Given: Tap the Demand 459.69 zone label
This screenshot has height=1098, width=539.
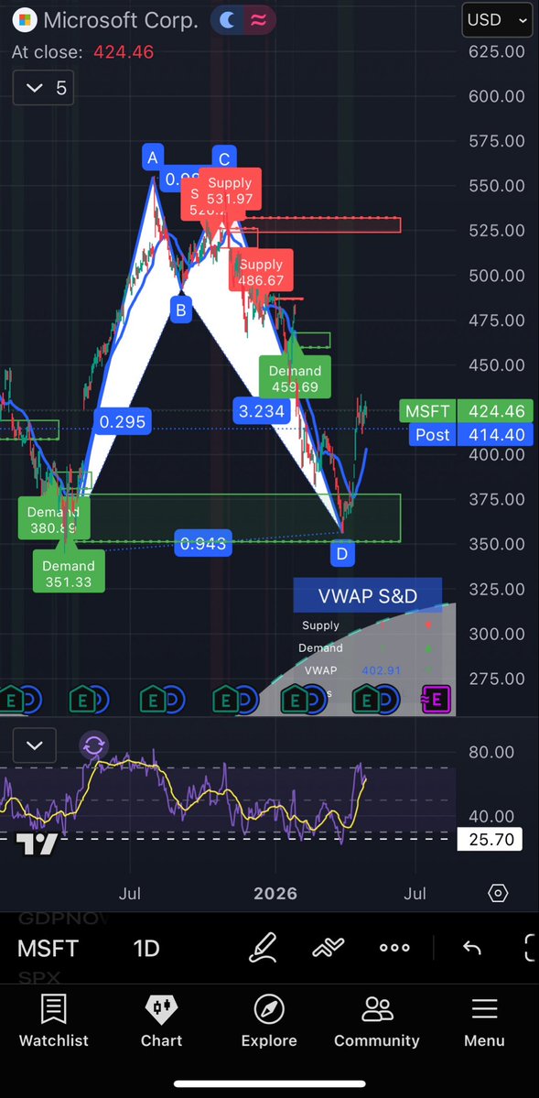Looking at the screenshot, I should [x=295, y=378].
